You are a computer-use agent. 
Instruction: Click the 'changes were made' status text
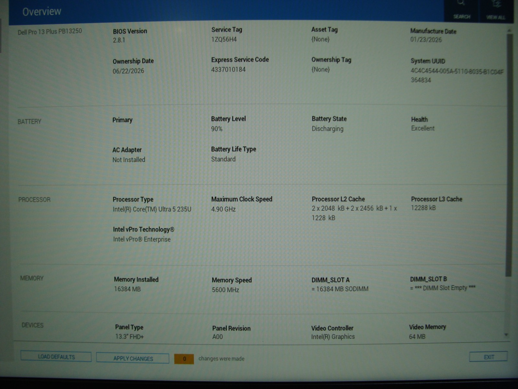[221, 359]
